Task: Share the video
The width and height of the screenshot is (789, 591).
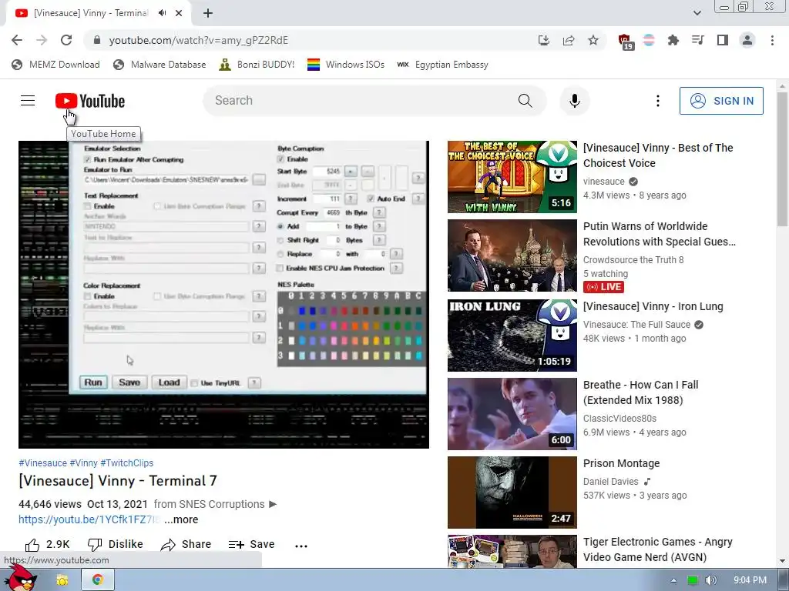Action: coord(186,544)
